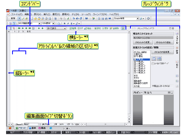The height and width of the screenshot is (139, 182).
Task: Select その他 in the style list
Action: [136, 86]
